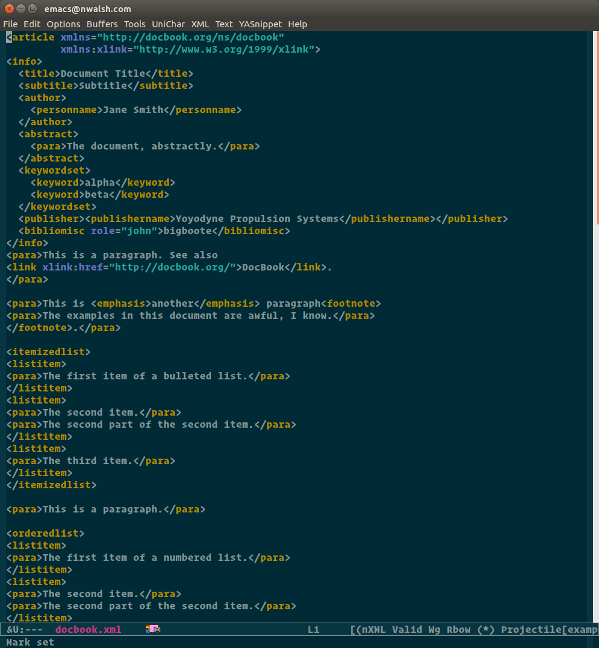This screenshot has width=599, height=648.
Task: Click the &U:--- coding status indicator
Action: 24,629
